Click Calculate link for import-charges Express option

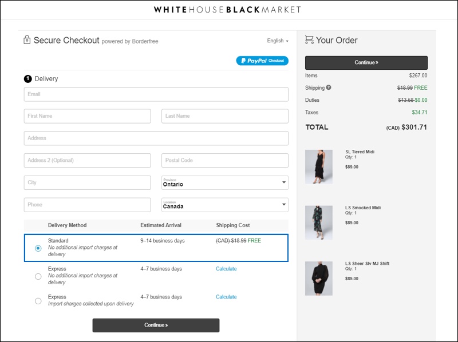click(x=226, y=297)
